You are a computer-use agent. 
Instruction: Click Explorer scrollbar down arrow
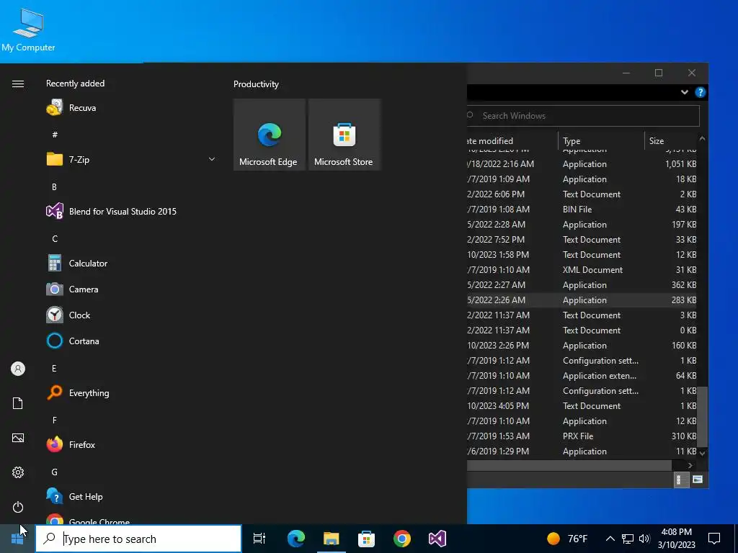[702, 453]
